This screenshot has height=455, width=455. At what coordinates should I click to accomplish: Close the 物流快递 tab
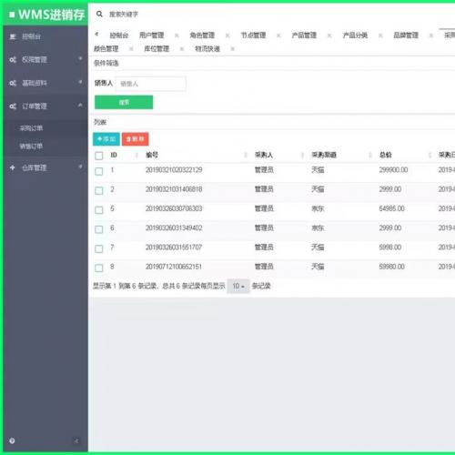(232, 49)
